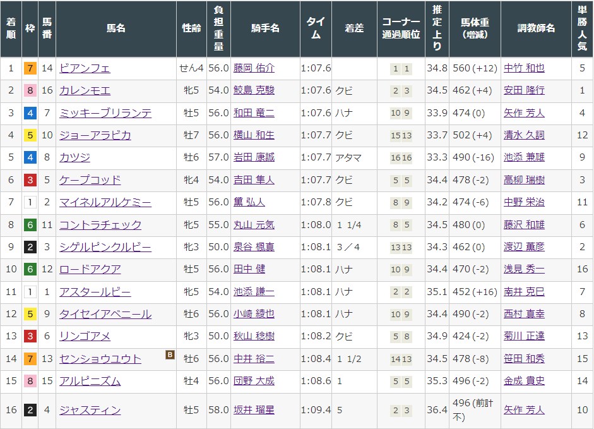Viewport: 594px width, 429px height.
Task: Click the 着差 column header
Action: point(354,28)
